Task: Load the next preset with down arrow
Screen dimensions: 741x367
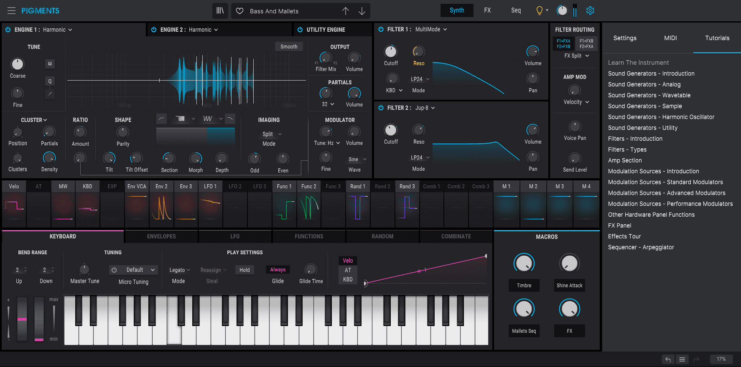Action: 362,11
